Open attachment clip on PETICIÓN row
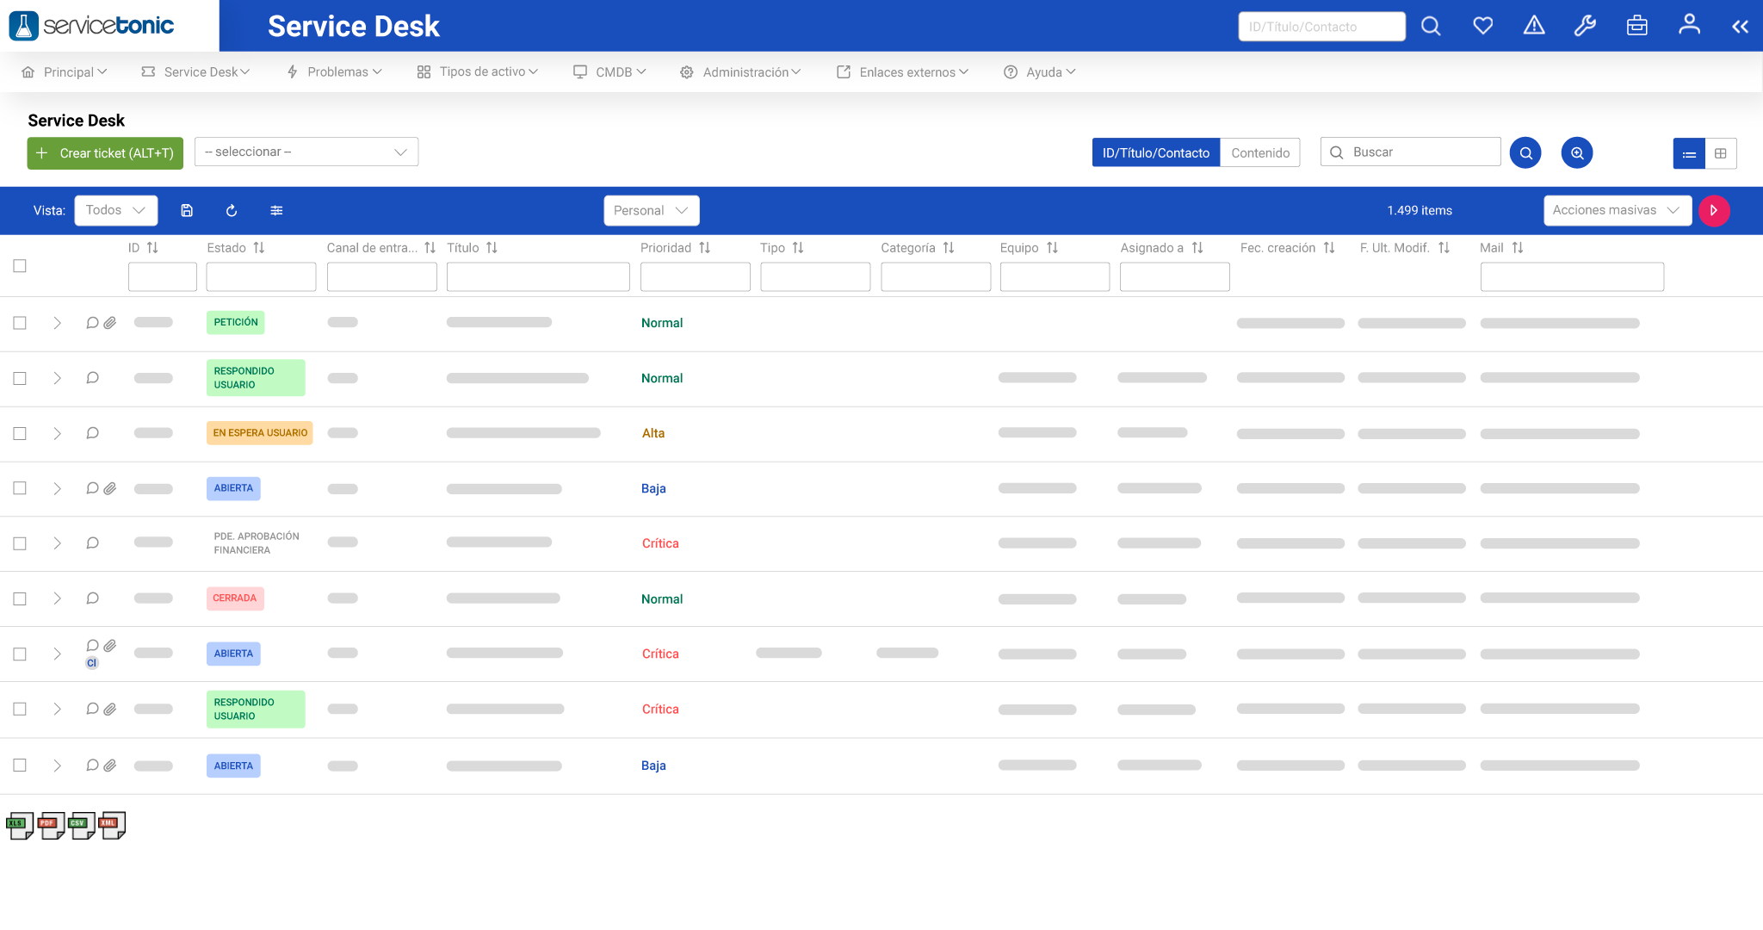 (110, 323)
